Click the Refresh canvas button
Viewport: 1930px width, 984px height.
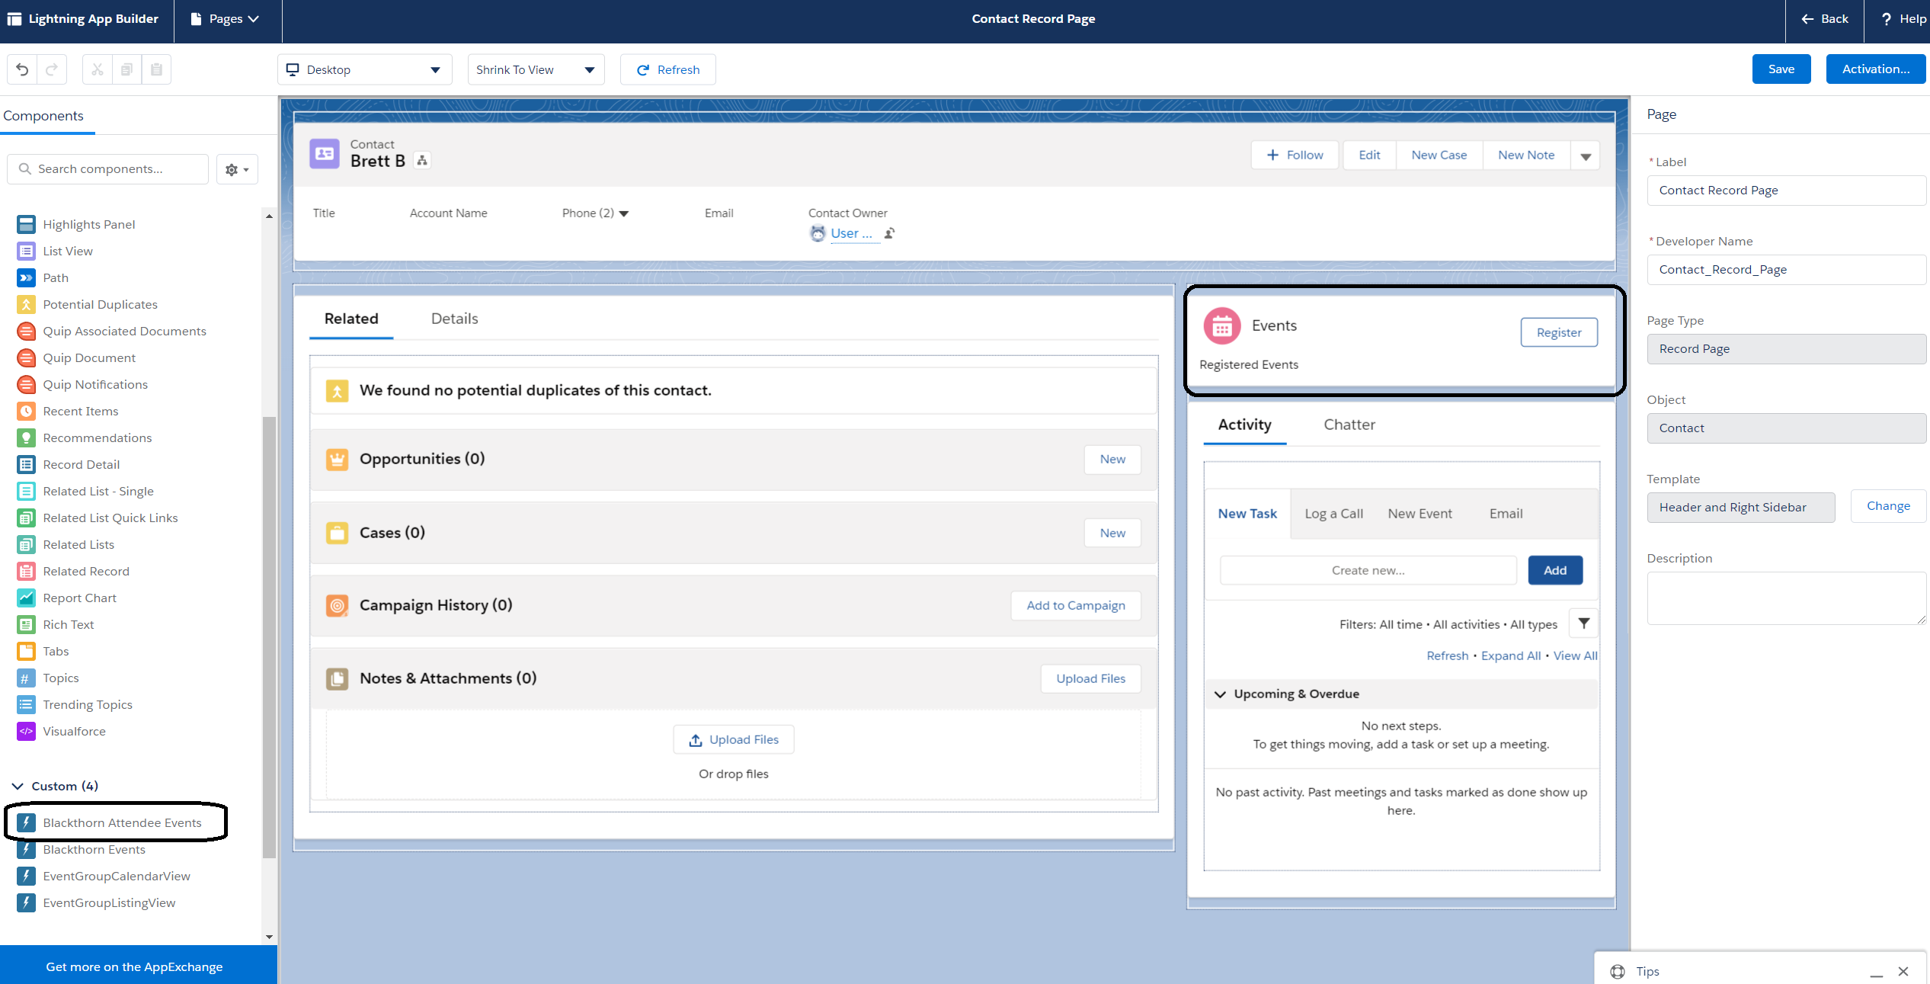[667, 69]
